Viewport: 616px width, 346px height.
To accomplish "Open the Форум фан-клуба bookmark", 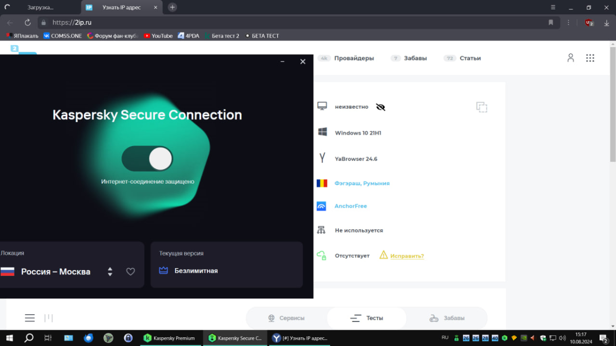I will pos(113,36).
